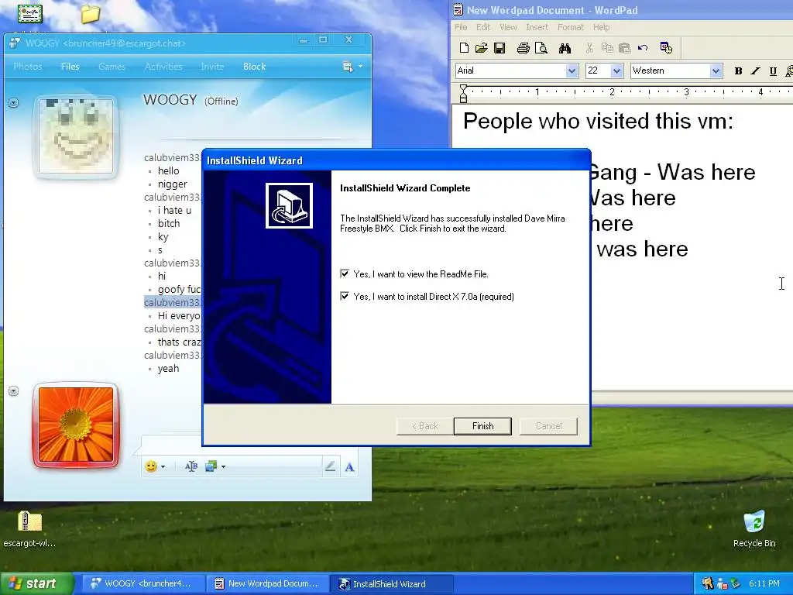Viewport: 793px width, 595px height.
Task: Click the Copy icon in WordPad toolbar
Action: 607,48
